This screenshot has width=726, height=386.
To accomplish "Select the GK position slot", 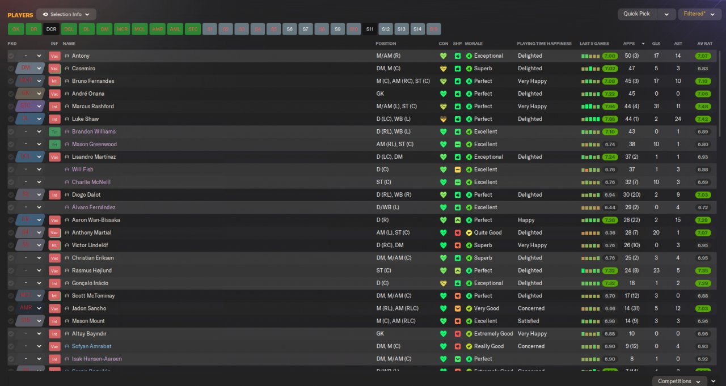I will tap(16, 29).
